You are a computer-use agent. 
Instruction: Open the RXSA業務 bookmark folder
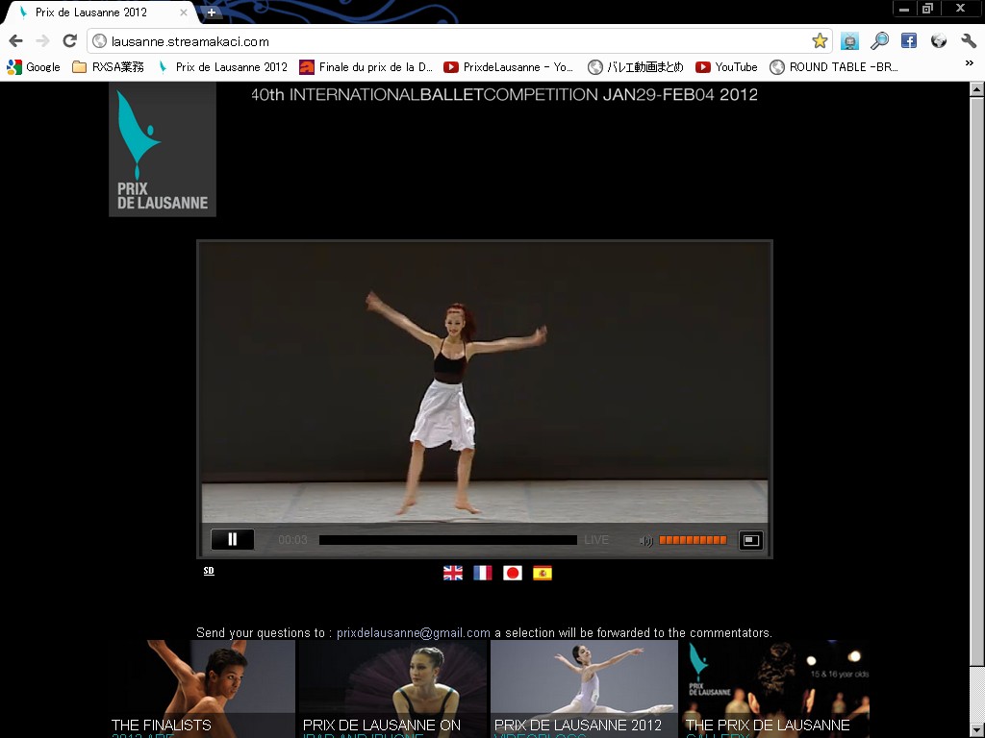pyautogui.click(x=108, y=67)
